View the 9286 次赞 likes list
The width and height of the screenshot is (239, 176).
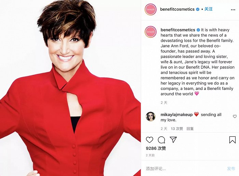tap(156, 148)
